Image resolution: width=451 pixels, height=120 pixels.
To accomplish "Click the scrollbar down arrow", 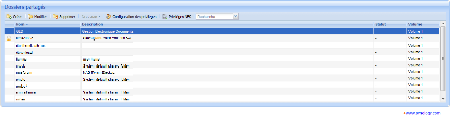I will tap(443, 98).
